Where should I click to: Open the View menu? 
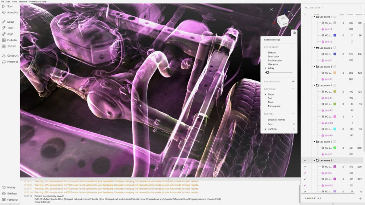point(14,2)
